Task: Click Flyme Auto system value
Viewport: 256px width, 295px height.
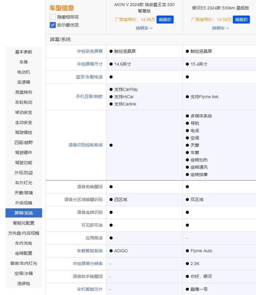Action: (x=201, y=251)
